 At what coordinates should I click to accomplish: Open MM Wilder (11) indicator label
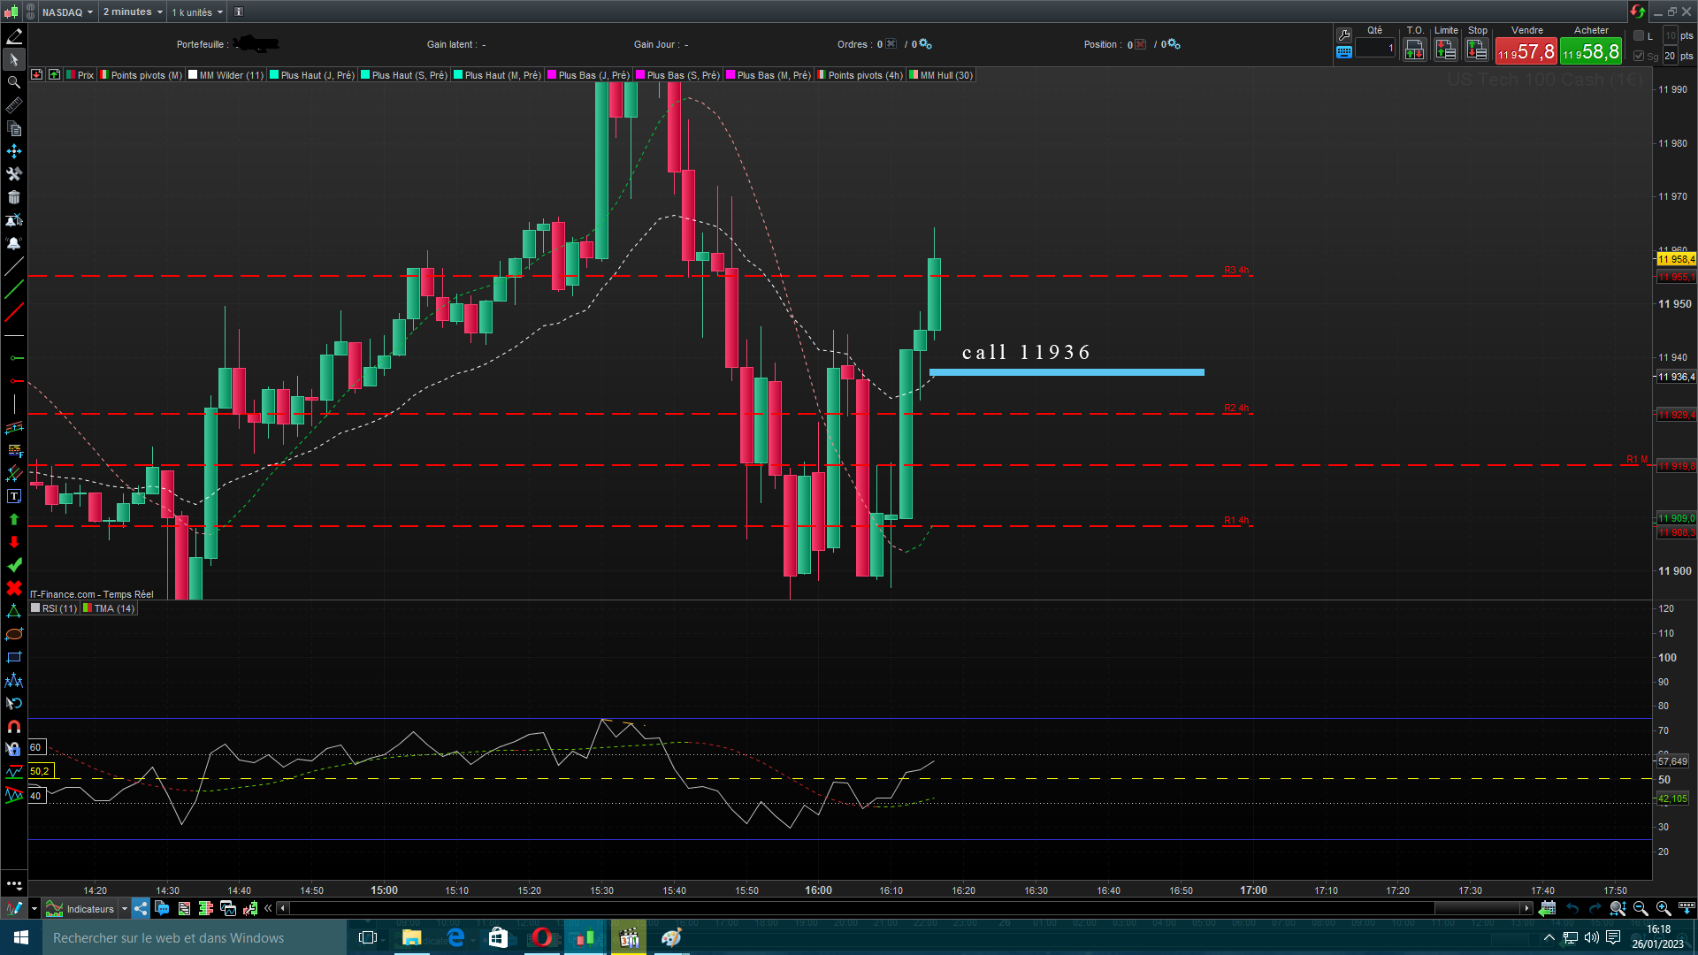point(231,75)
